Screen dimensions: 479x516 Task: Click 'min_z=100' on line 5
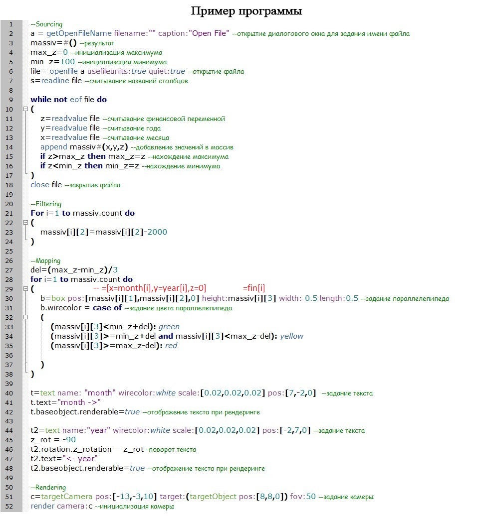(x=53, y=62)
